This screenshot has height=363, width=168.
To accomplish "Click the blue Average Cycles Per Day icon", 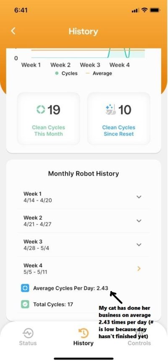I will point(25,288).
